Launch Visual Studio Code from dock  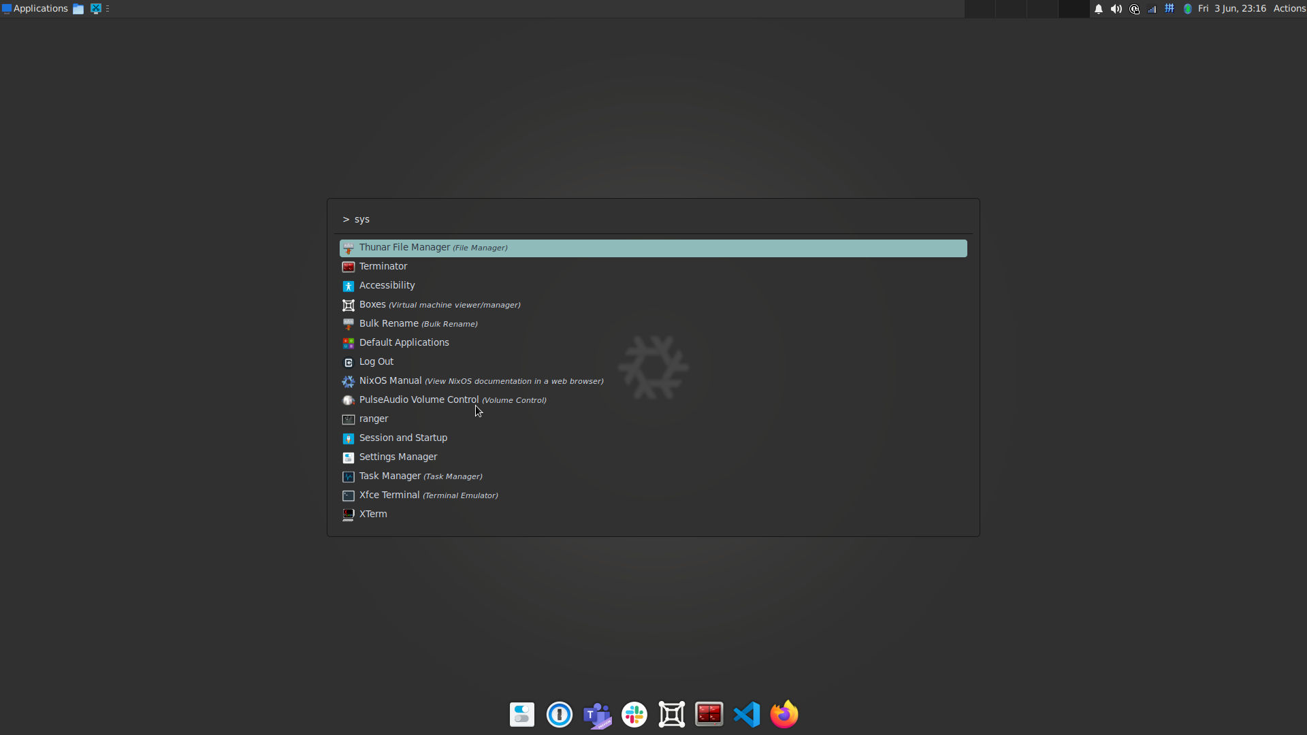pos(747,715)
